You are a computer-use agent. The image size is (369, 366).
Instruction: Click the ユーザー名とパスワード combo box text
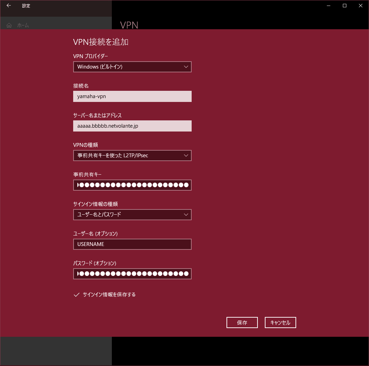coord(99,214)
